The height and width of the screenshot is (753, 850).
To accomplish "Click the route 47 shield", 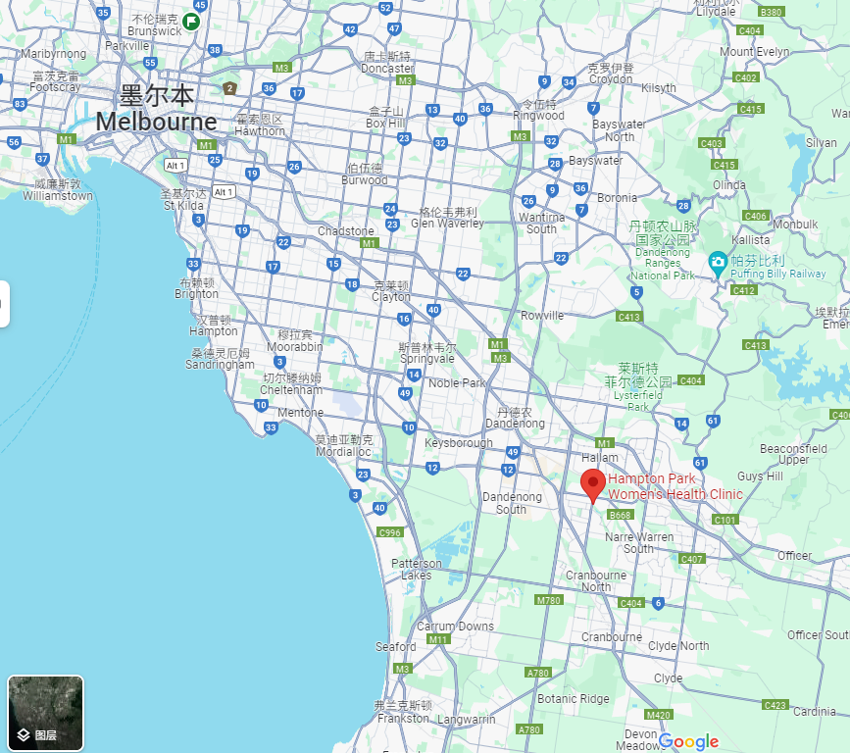I will [394, 28].
